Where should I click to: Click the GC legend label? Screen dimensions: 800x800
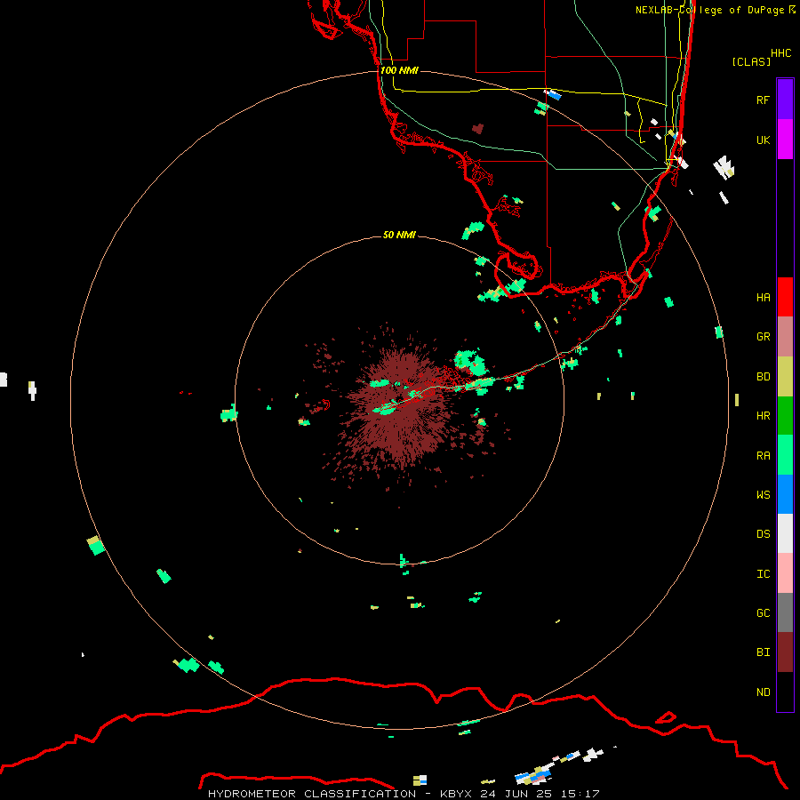[763, 613]
